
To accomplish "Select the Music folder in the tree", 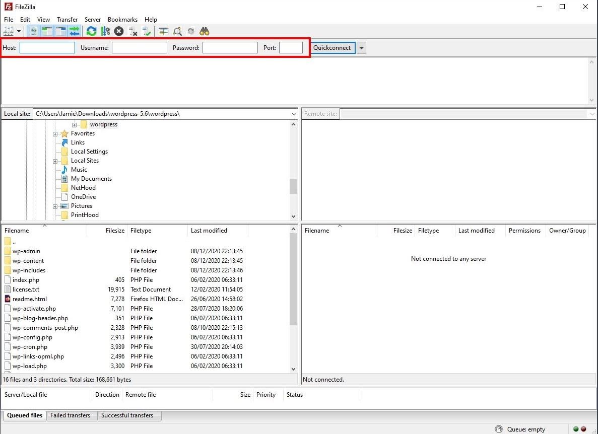I will [x=79, y=170].
